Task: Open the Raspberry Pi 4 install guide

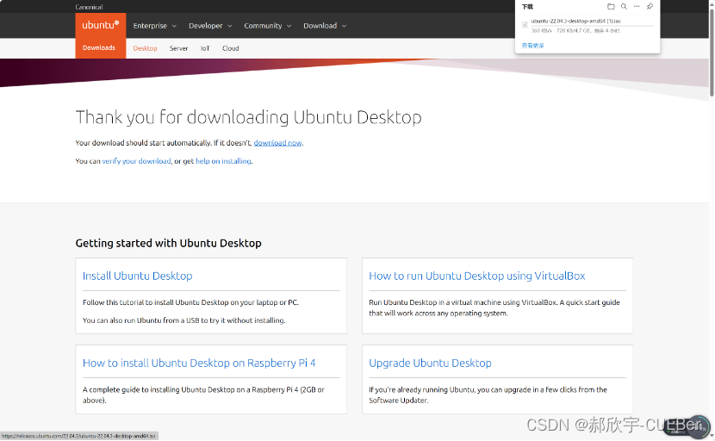Action: [x=199, y=363]
